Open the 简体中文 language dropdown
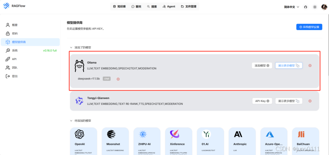Viewport: 329px width, 155px height. point(291,7)
